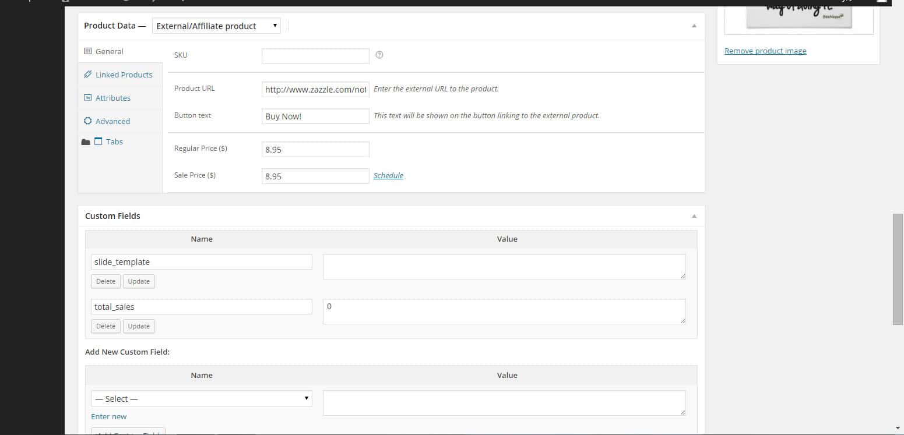Click the Advanced gear icon
The image size is (904, 435).
(x=88, y=121)
